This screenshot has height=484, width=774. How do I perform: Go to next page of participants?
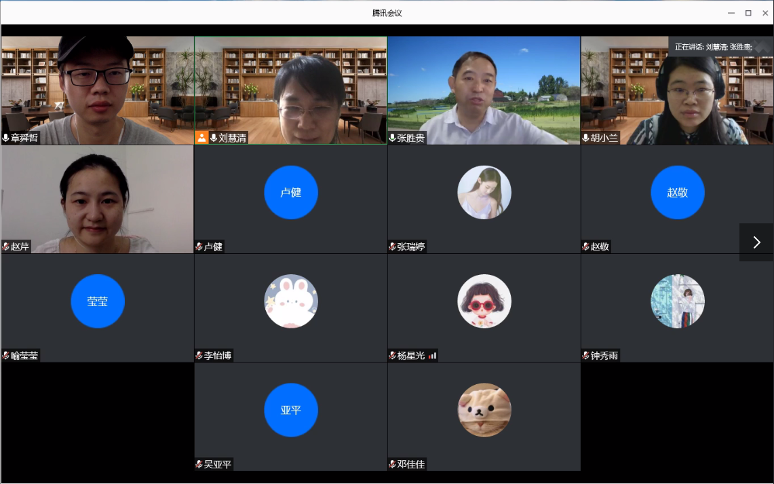756,242
